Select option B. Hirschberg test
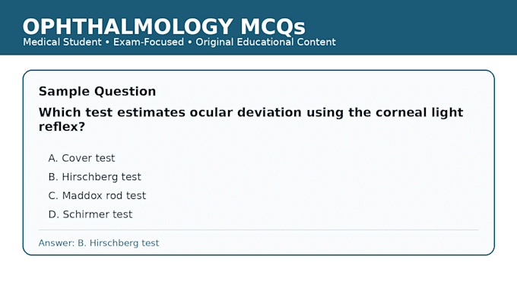This screenshot has height=291, width=517. point(94,177)
